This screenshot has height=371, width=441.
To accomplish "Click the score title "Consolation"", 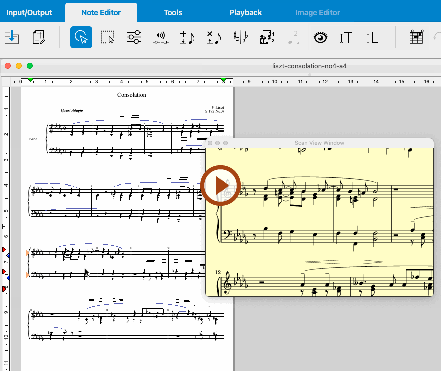I will coord(132,95).
